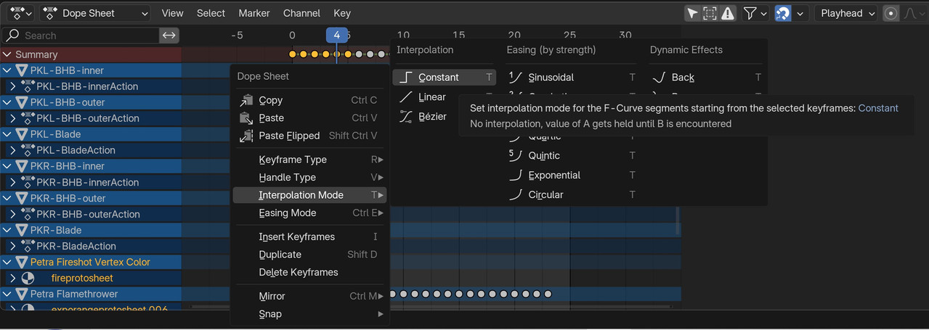Collapse the Summary channel row
The width and height of the screenshot is (929, 330).
pos(7,54)
